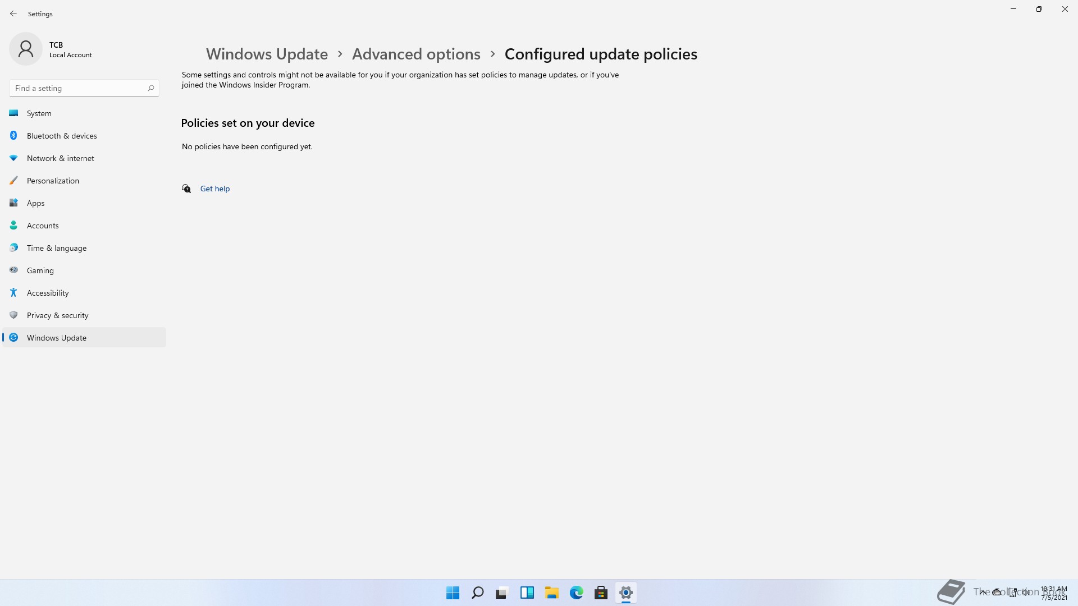This screenshot has height=606, width=1078.
Task: Focus the Find a setting search box
Action: 84,88
